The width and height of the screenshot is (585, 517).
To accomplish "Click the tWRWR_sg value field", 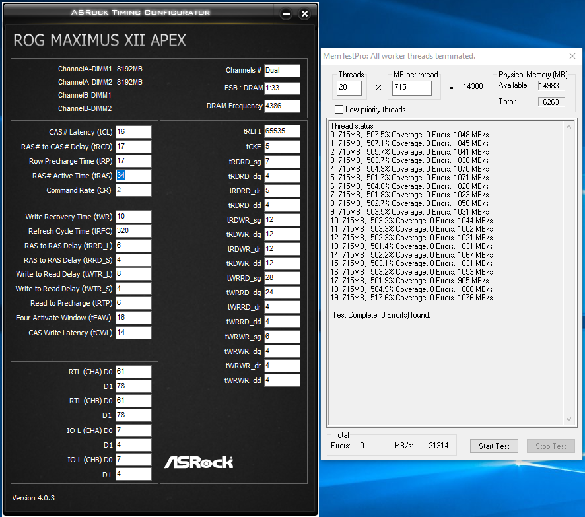I will (x=282, y=337).
